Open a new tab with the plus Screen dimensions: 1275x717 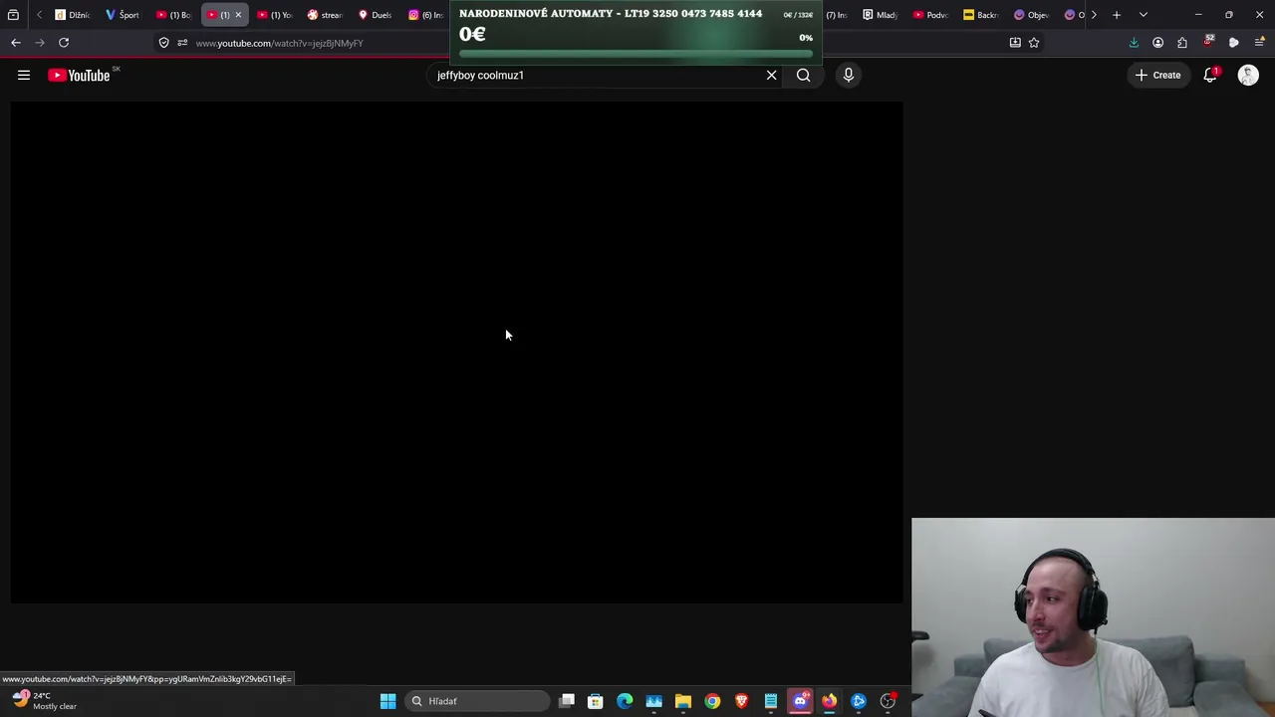1117,15
